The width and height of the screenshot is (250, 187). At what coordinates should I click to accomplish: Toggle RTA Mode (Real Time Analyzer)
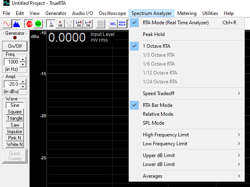tap(176, 23)
